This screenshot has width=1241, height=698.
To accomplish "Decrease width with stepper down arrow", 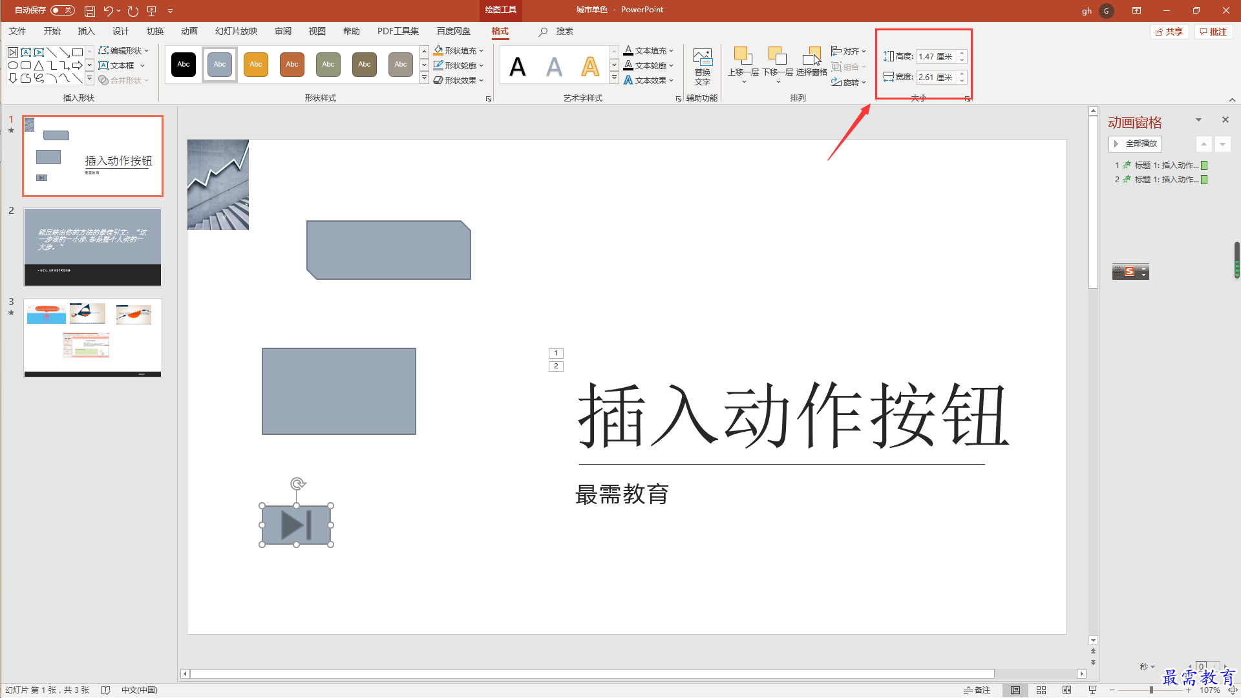I will click(962, 81).
